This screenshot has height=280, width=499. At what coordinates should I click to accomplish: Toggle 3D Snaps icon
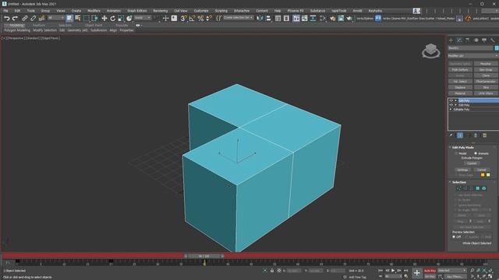(x=183, y=19)
